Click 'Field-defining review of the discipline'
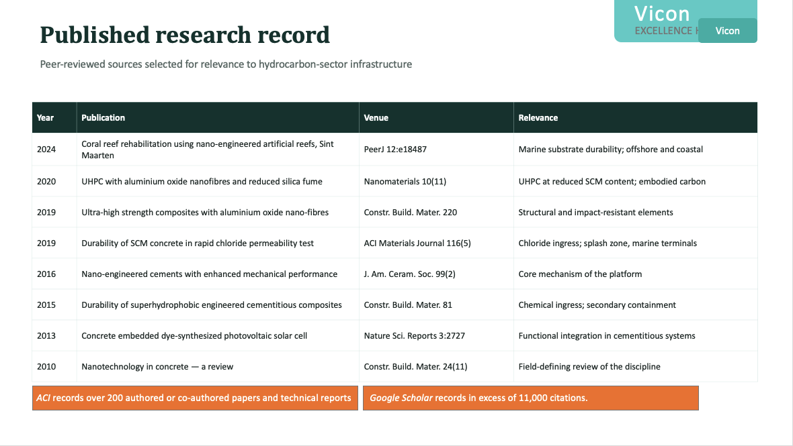 click(636, 366)
